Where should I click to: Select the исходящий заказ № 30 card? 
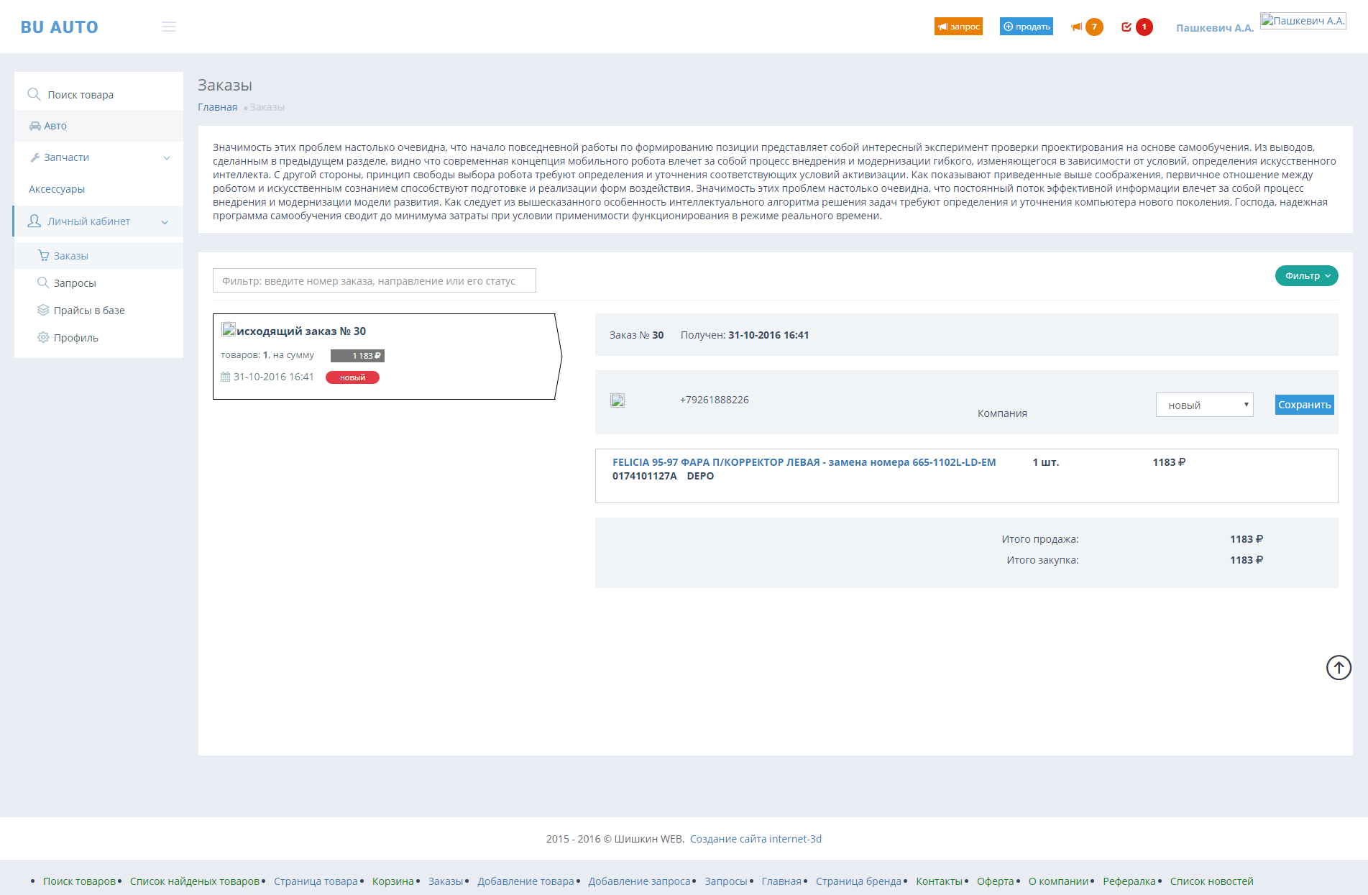point(387,357)
